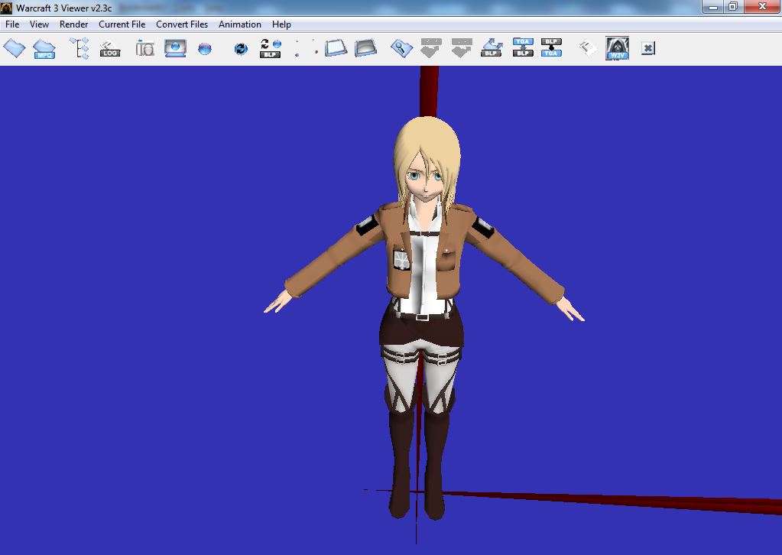Convert TGA to BLP via toolbar icon

click(523, 48)
